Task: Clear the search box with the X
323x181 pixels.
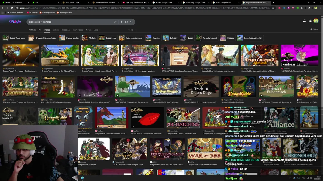Action: [x=115, y=22]
